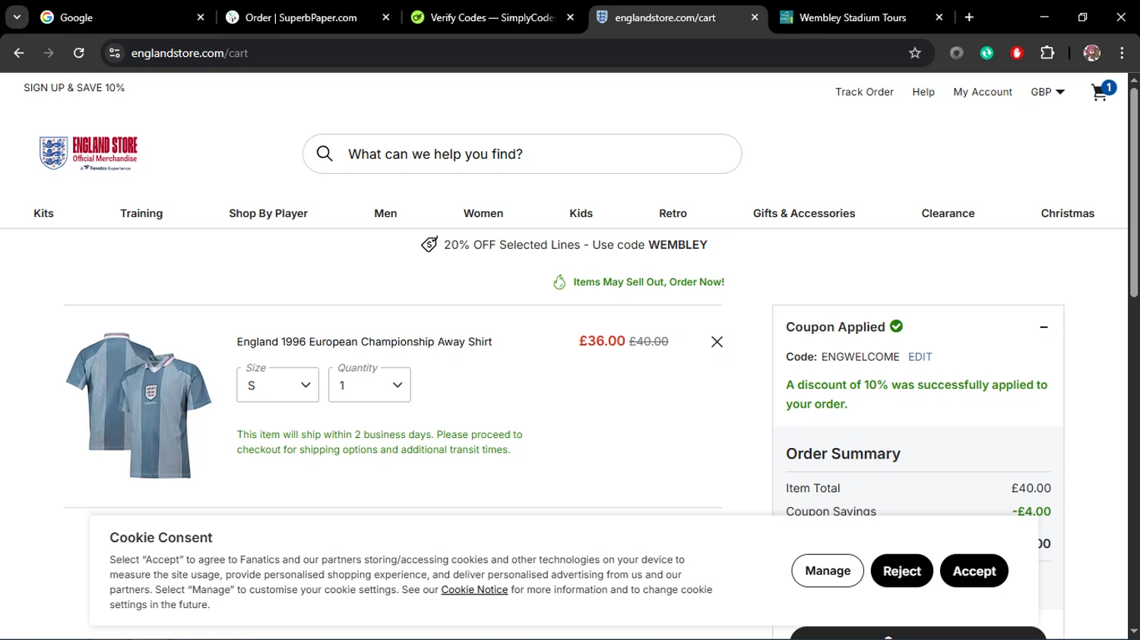The width and height of the screenshot is (1140, 640).
Task: Go to My Account
Action: [983, 92]
